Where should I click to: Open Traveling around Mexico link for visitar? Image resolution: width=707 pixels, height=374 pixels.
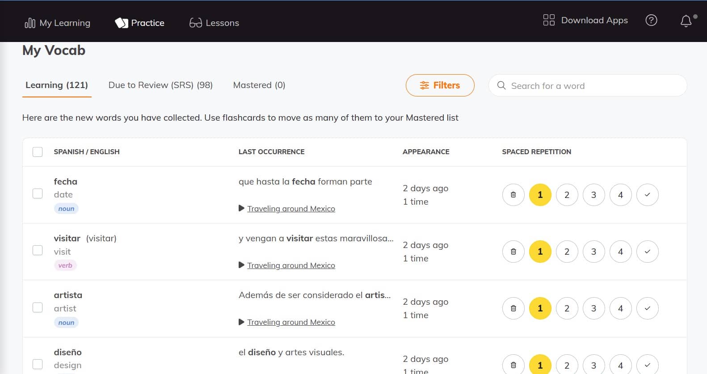[x=291, y=265]
